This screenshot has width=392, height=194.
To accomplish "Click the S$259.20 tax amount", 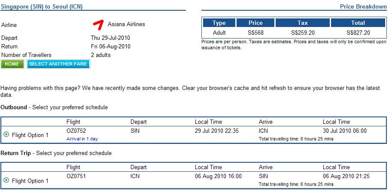I will pos(303,33).
